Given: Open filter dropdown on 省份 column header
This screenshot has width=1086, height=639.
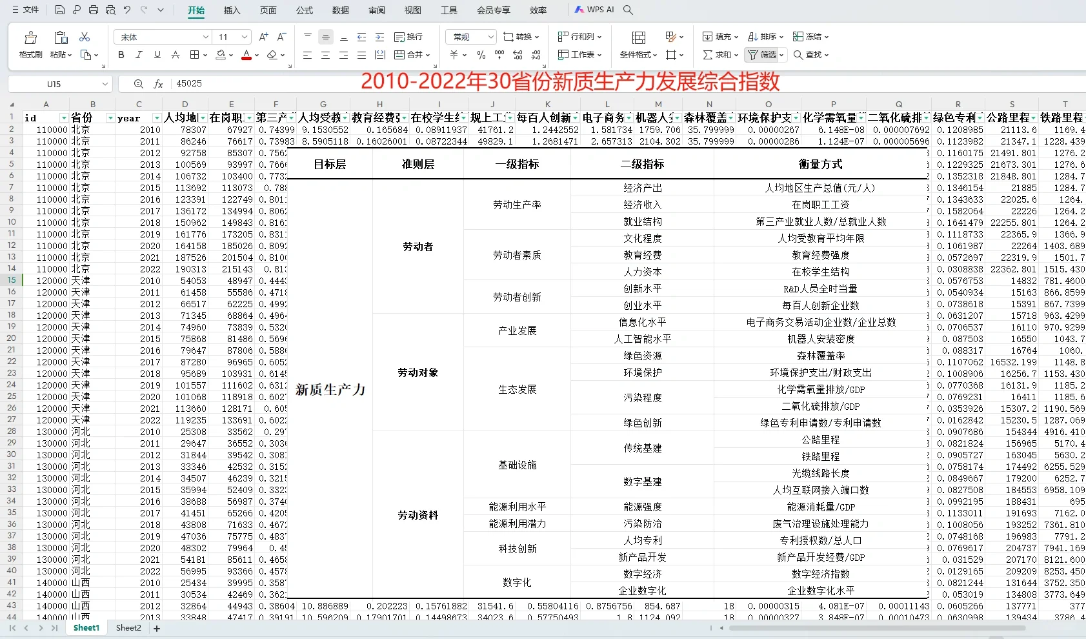Looking at the screenshot, I should [x=110, y=118].
